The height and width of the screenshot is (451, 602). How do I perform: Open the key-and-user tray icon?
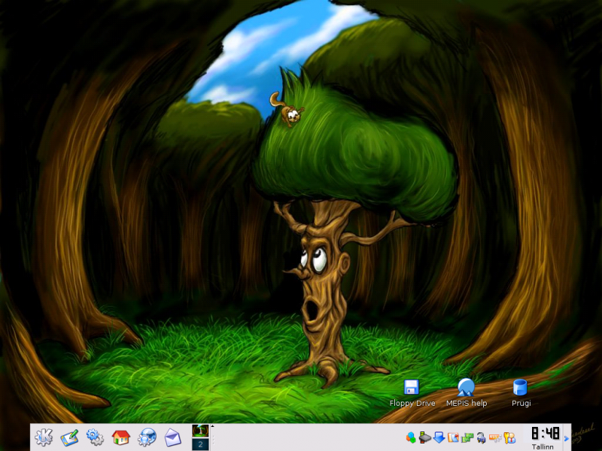click(509, 437)
